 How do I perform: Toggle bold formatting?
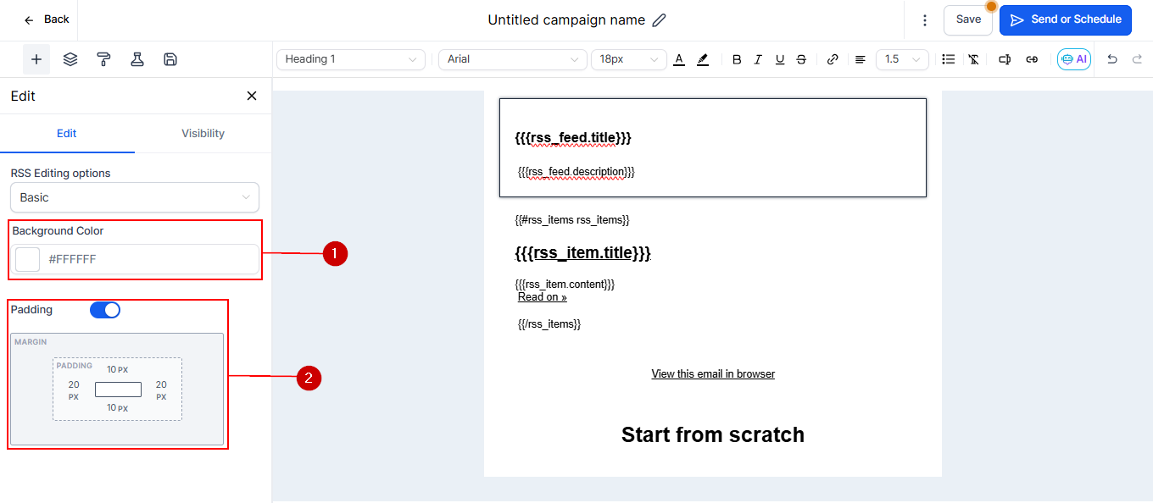[x=737, y=59]
